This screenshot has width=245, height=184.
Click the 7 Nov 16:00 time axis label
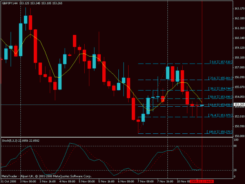tap(165, 182)
